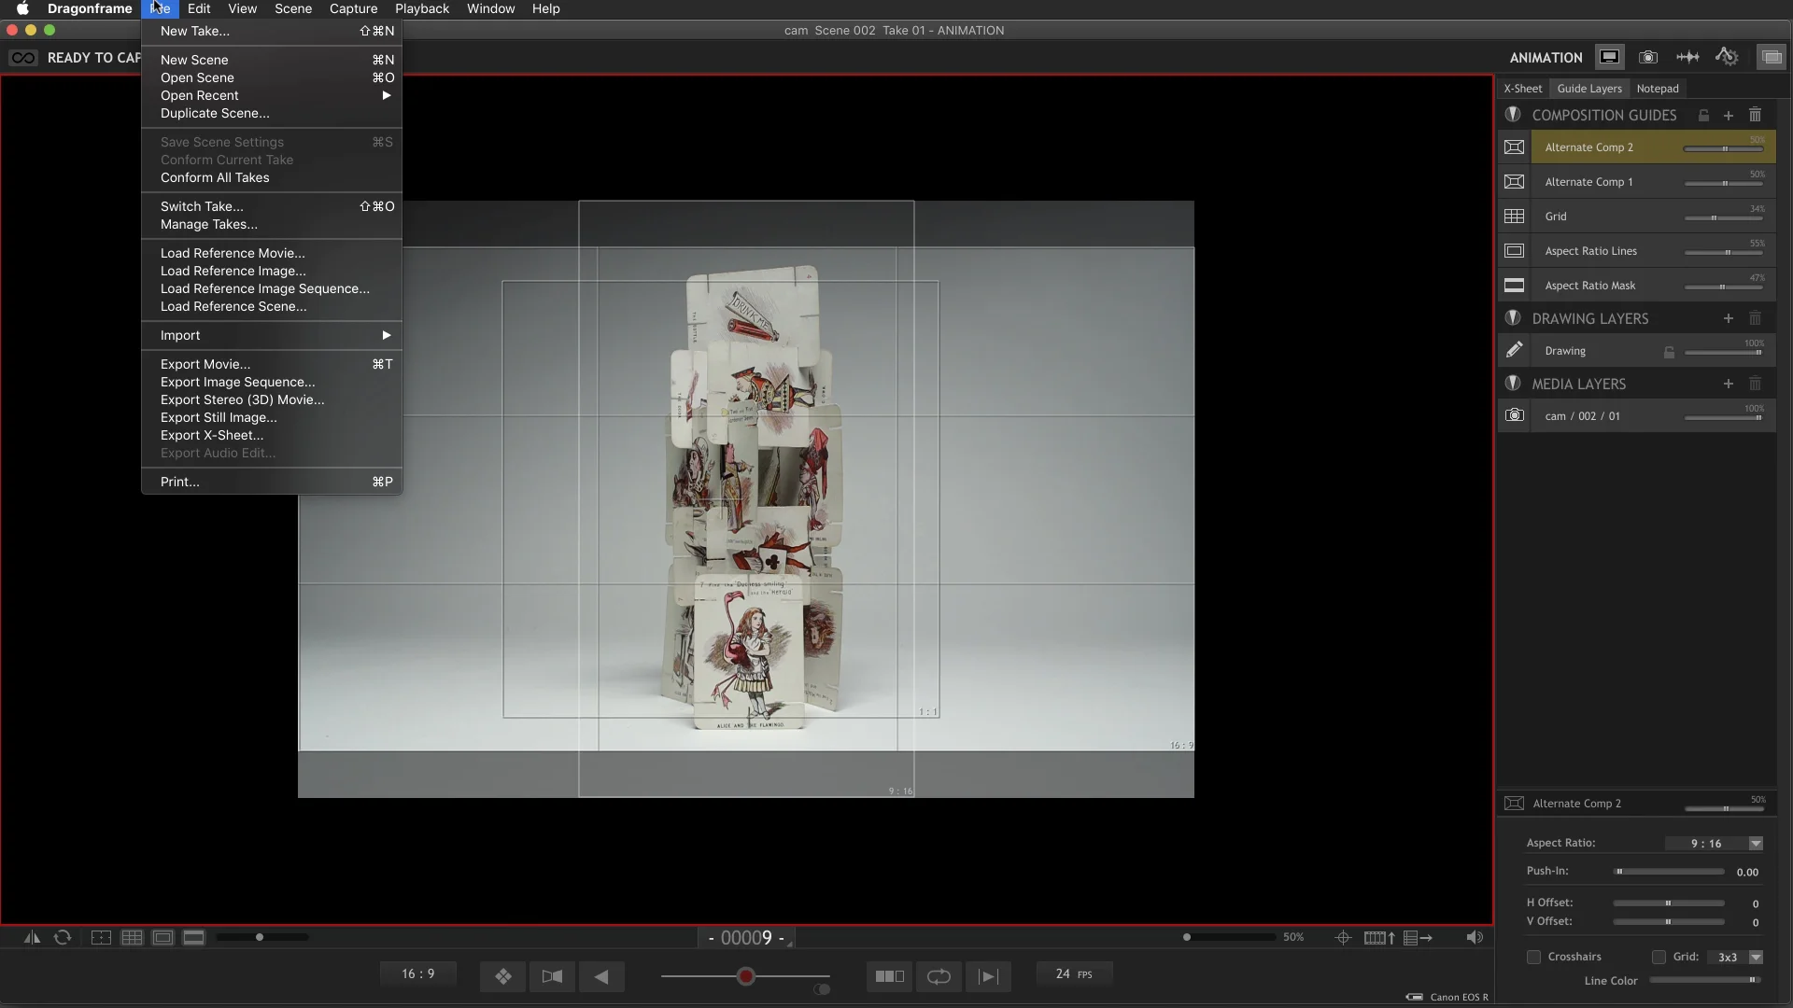Add a new drawing layer
This screenshot has width=1793, height=1008.
tap(1729, 319)
